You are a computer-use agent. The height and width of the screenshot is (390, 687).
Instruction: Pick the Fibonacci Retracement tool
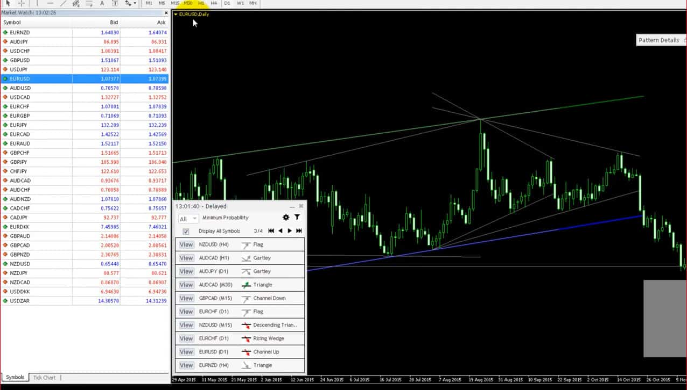pos(77,3)
